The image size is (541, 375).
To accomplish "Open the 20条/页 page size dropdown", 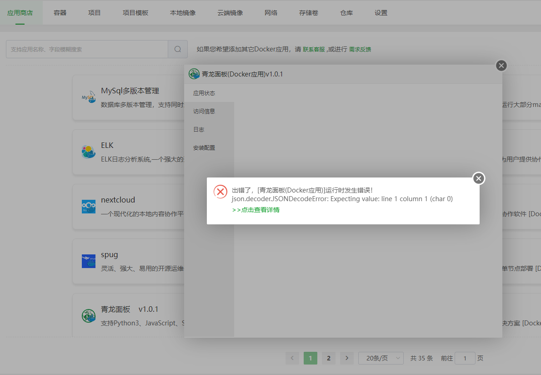I will [381, 358].
